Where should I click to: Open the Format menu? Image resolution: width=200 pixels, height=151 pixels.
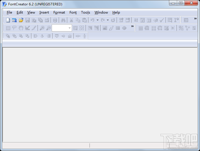point(59,12)
